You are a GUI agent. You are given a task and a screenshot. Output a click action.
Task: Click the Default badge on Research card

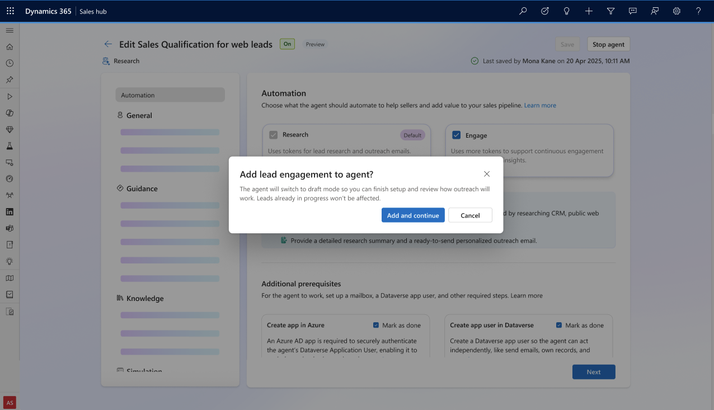tap(412, 135)
